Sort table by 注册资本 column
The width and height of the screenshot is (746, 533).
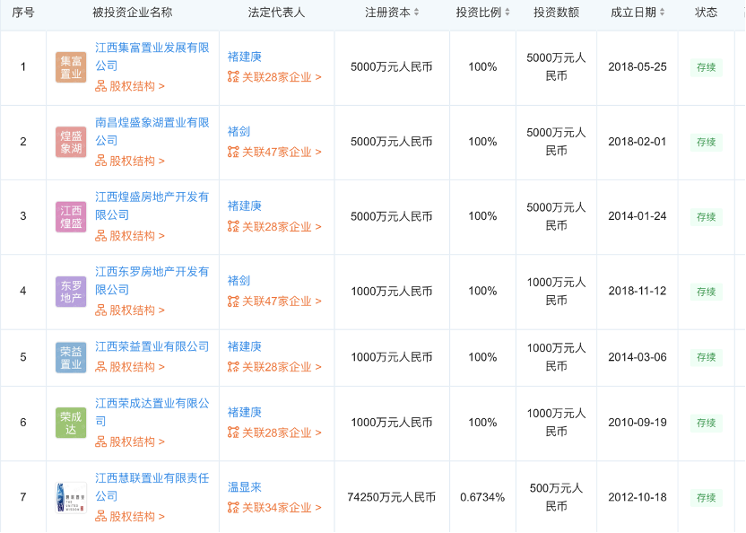click(394, 13)
